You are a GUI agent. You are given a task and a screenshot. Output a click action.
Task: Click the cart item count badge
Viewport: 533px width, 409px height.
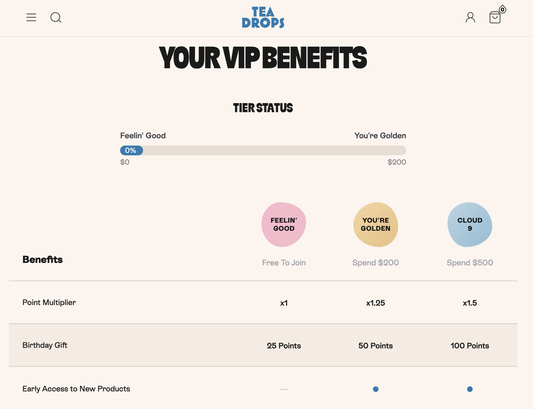click(x=503, y=9)
